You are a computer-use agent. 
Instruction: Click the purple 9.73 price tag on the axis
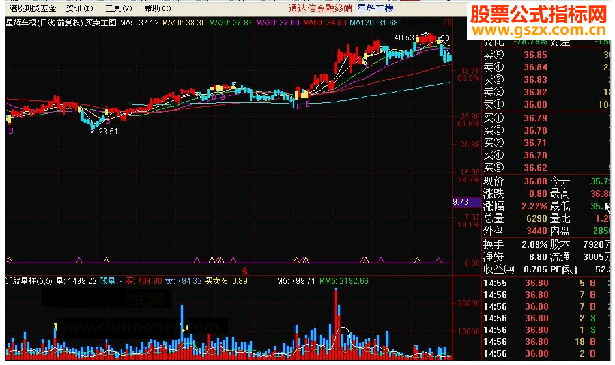click(x=466, y=202)
